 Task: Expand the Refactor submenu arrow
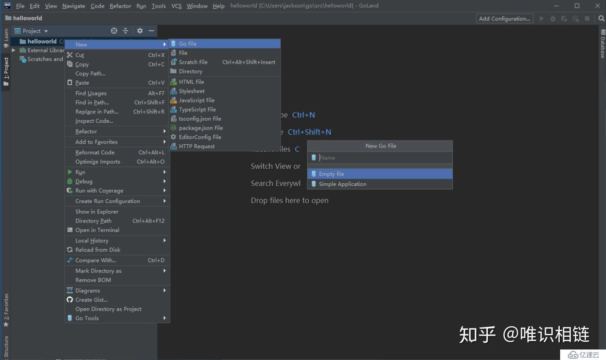[165, 131]
